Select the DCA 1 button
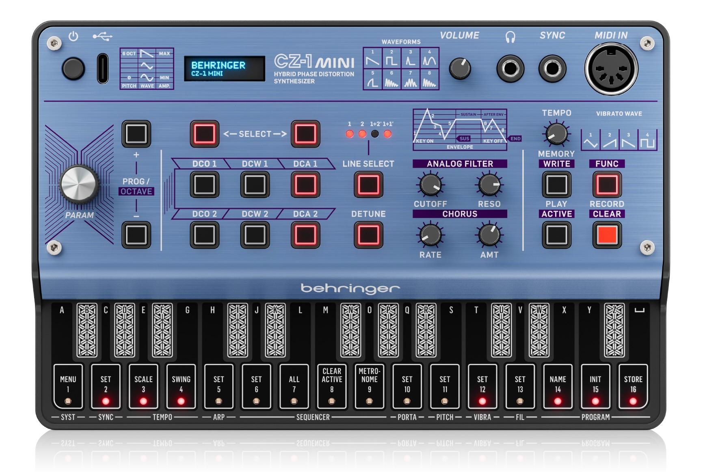Image resolution: width=707 pixels, height=472 pixels. (305, 185)
